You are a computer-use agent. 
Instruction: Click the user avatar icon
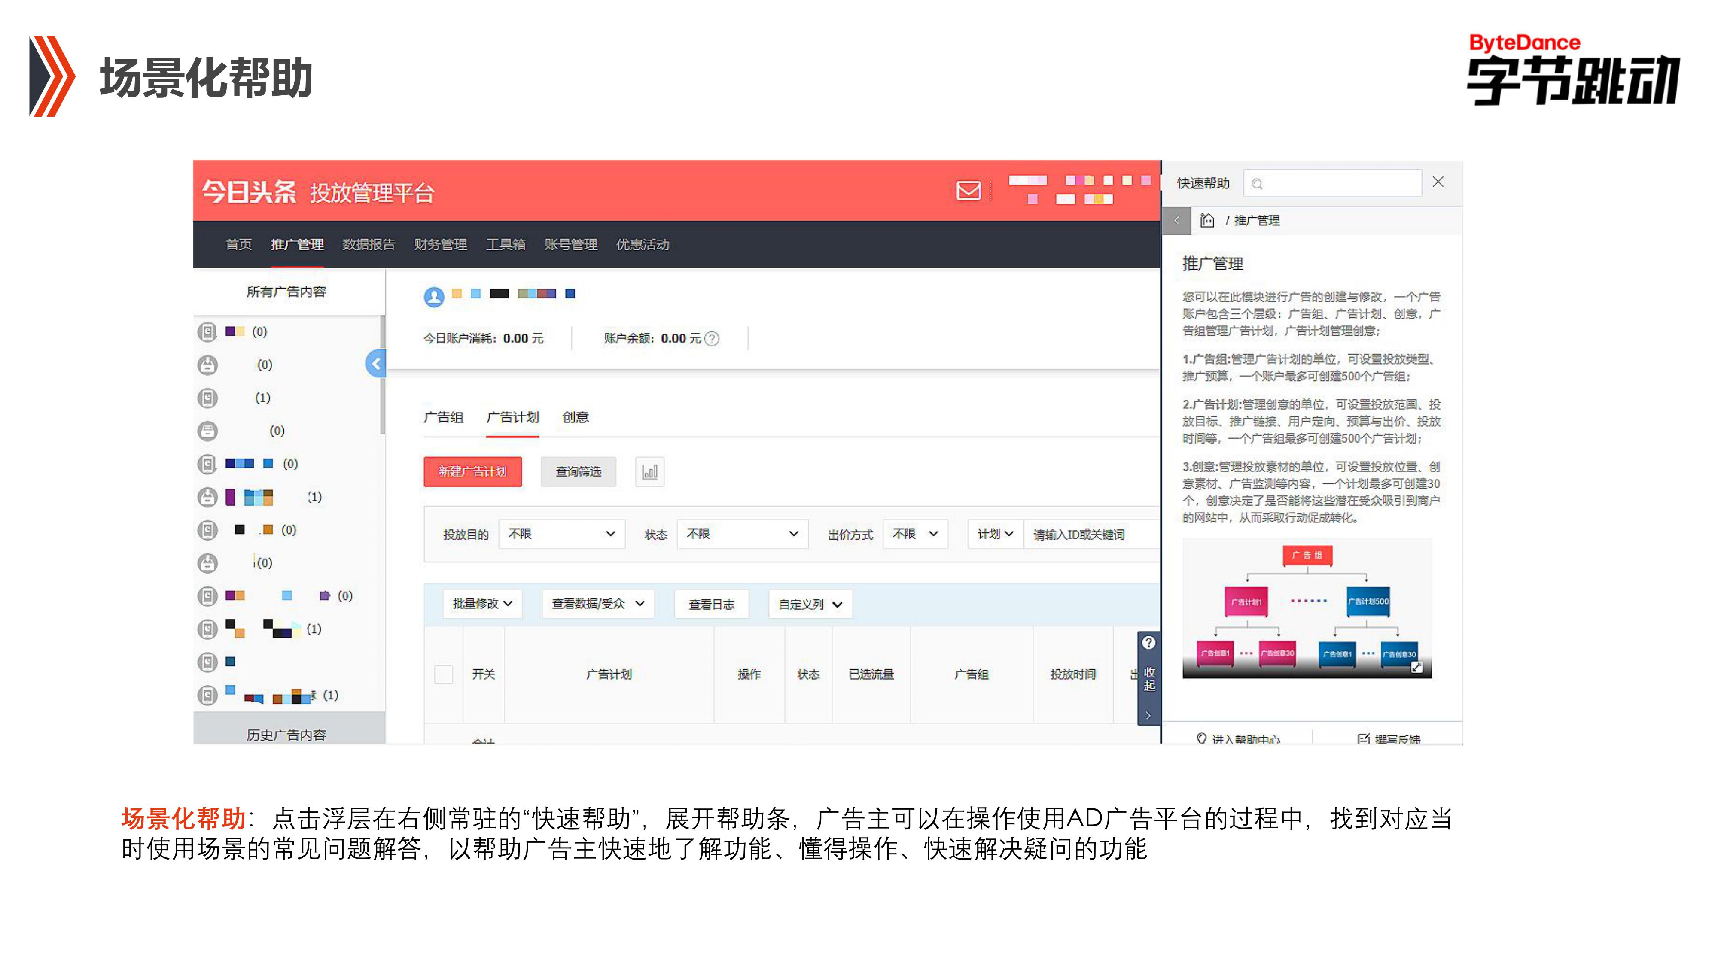tap(433, 296)
